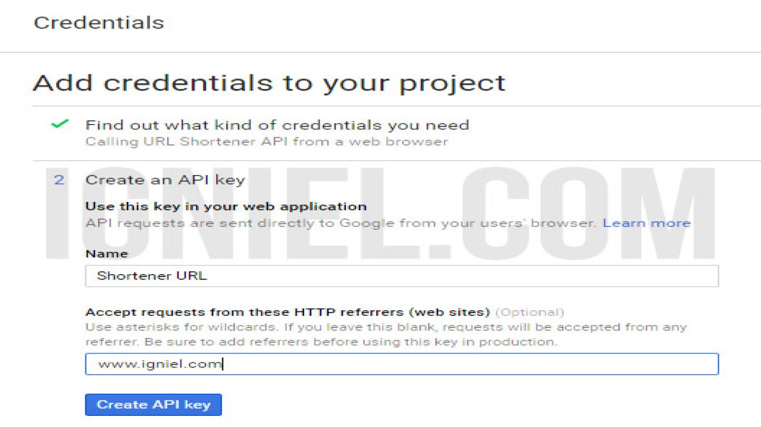Image resolution: width=761 pixels, height=427 pixels.
Task: Click the Credentials page title
Action: [x=99, y=23]
